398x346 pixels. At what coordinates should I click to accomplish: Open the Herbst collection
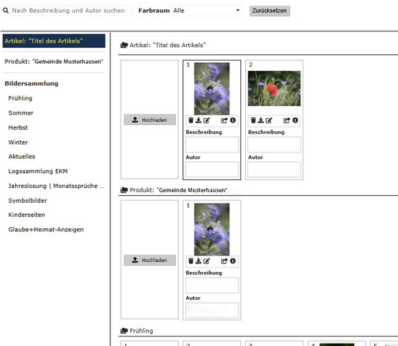click(x=18, y=127)
